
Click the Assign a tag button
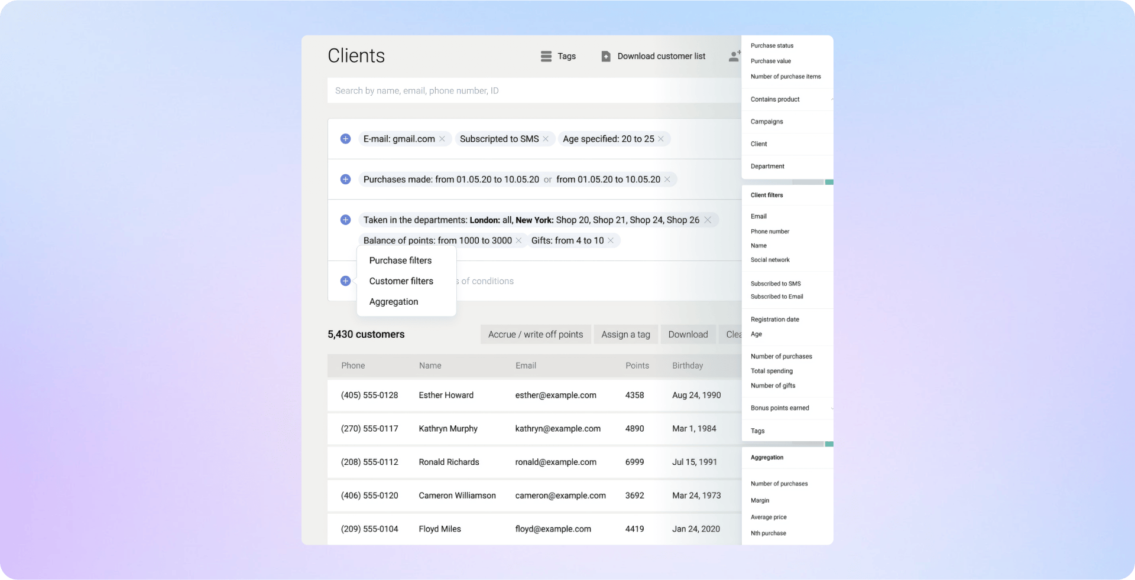tap(625, 334)
